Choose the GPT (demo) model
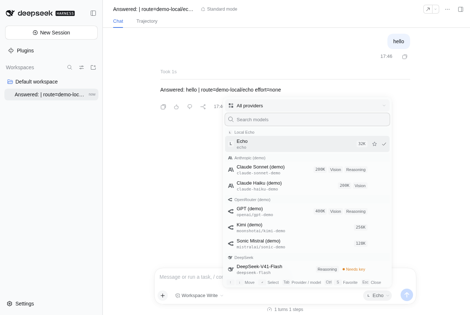The width and height of the screenshot is (470, 315). click(307, 211)
